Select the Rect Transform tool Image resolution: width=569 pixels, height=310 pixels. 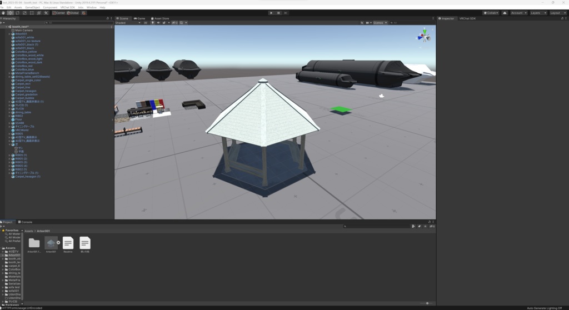point(32,13)
